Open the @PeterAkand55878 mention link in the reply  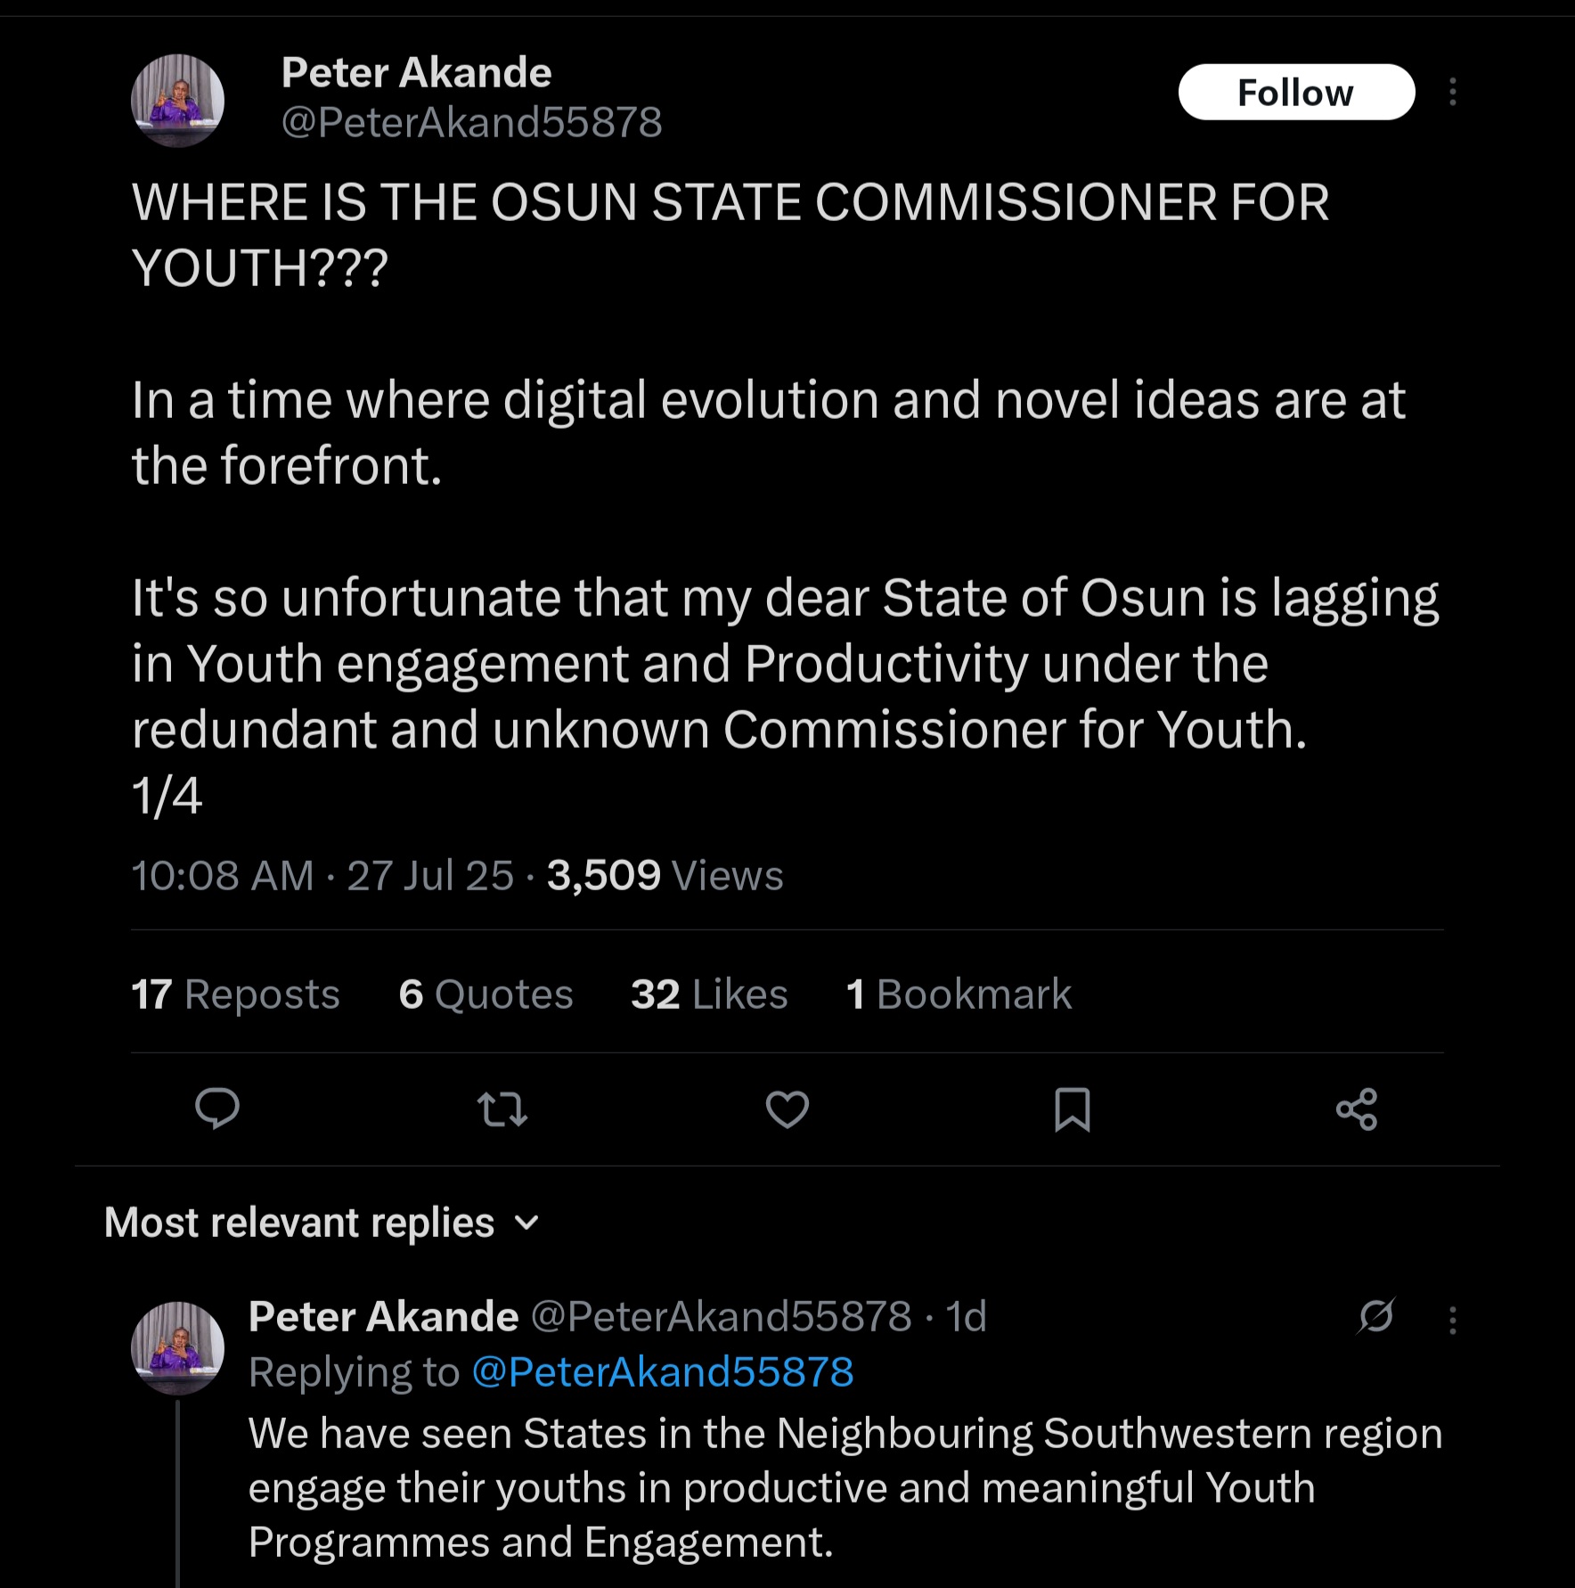662,1371
